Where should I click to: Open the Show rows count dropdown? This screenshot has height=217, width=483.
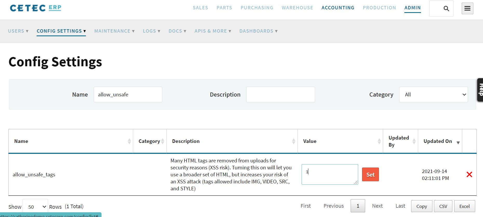[35, 207]
